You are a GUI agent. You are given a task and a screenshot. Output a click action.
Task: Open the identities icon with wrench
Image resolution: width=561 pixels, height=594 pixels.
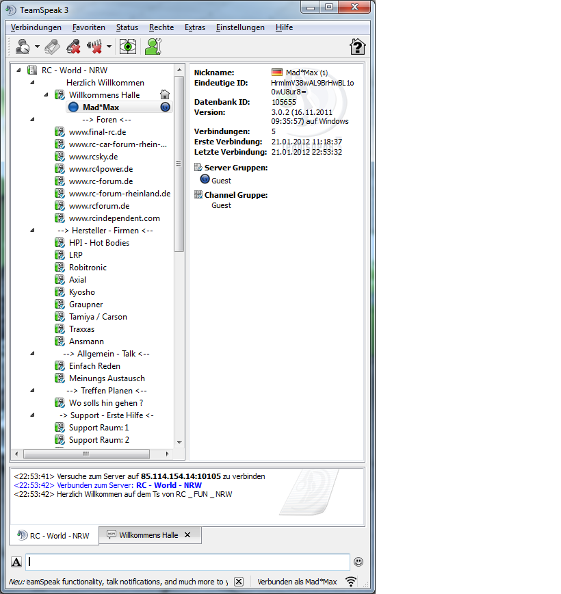click(x=153, y=47)
